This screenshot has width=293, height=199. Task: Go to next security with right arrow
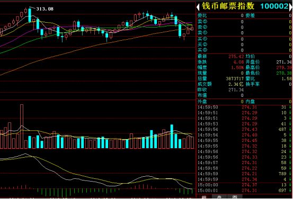tap(291, 7)
